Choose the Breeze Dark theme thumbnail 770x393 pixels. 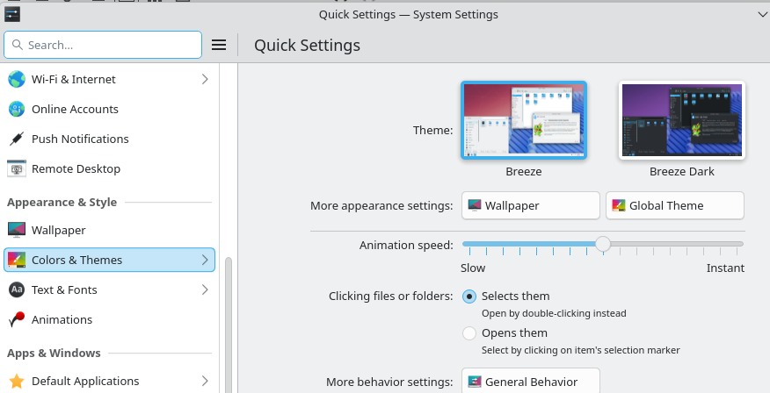coord(682,120)
